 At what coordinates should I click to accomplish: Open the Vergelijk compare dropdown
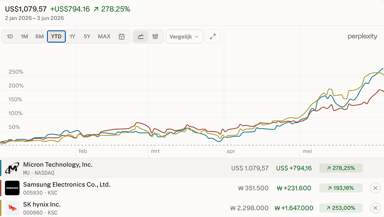185,37
